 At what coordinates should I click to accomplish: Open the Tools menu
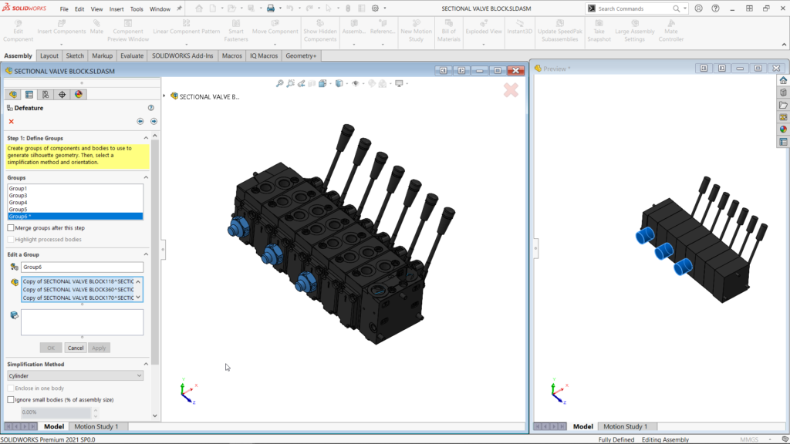137,9
